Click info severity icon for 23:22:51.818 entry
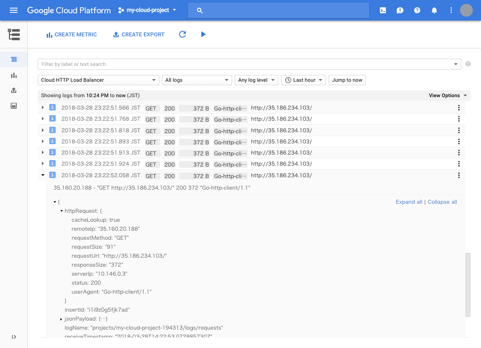 (x=52, y=130)
